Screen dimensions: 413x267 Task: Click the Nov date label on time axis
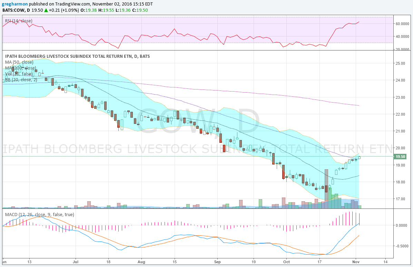(356, 262)
